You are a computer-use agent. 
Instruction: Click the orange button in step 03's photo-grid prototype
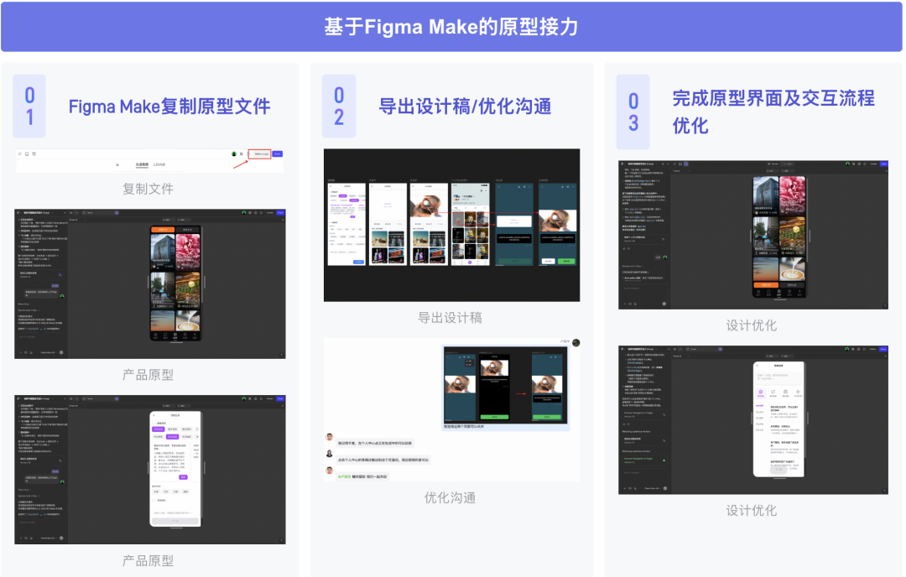[x=766, y=285]
